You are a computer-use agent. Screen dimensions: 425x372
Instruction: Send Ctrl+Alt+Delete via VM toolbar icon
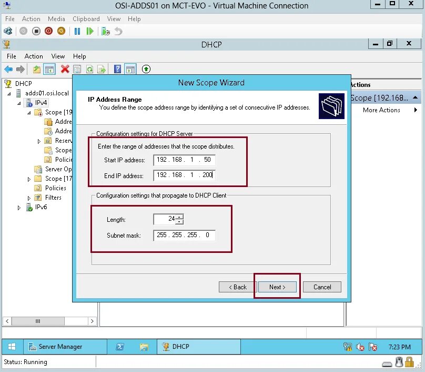[x=7, y=31]
